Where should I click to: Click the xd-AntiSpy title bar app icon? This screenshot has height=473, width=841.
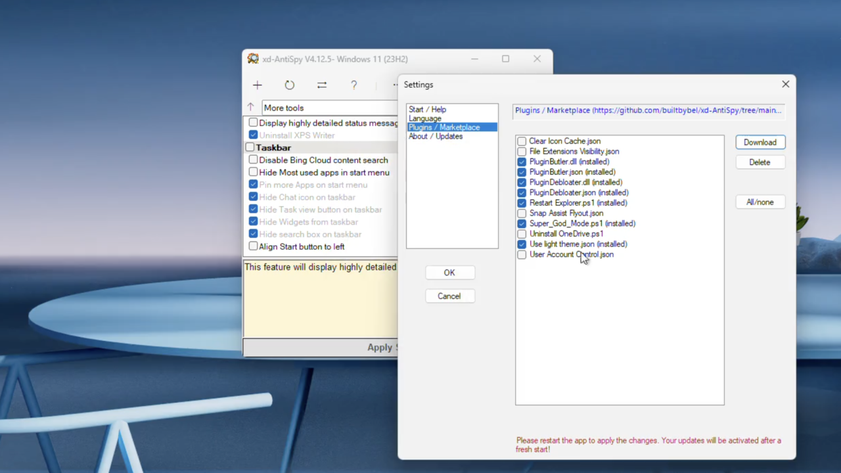[253, 58]
